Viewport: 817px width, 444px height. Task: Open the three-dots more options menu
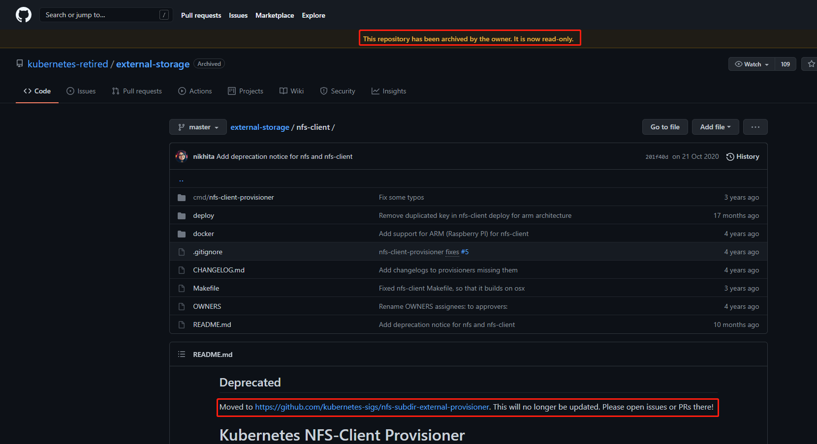tap(755, 127)
